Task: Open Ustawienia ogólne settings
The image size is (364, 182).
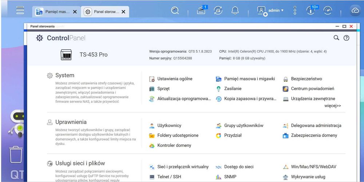Action: (x=175, y=79)
